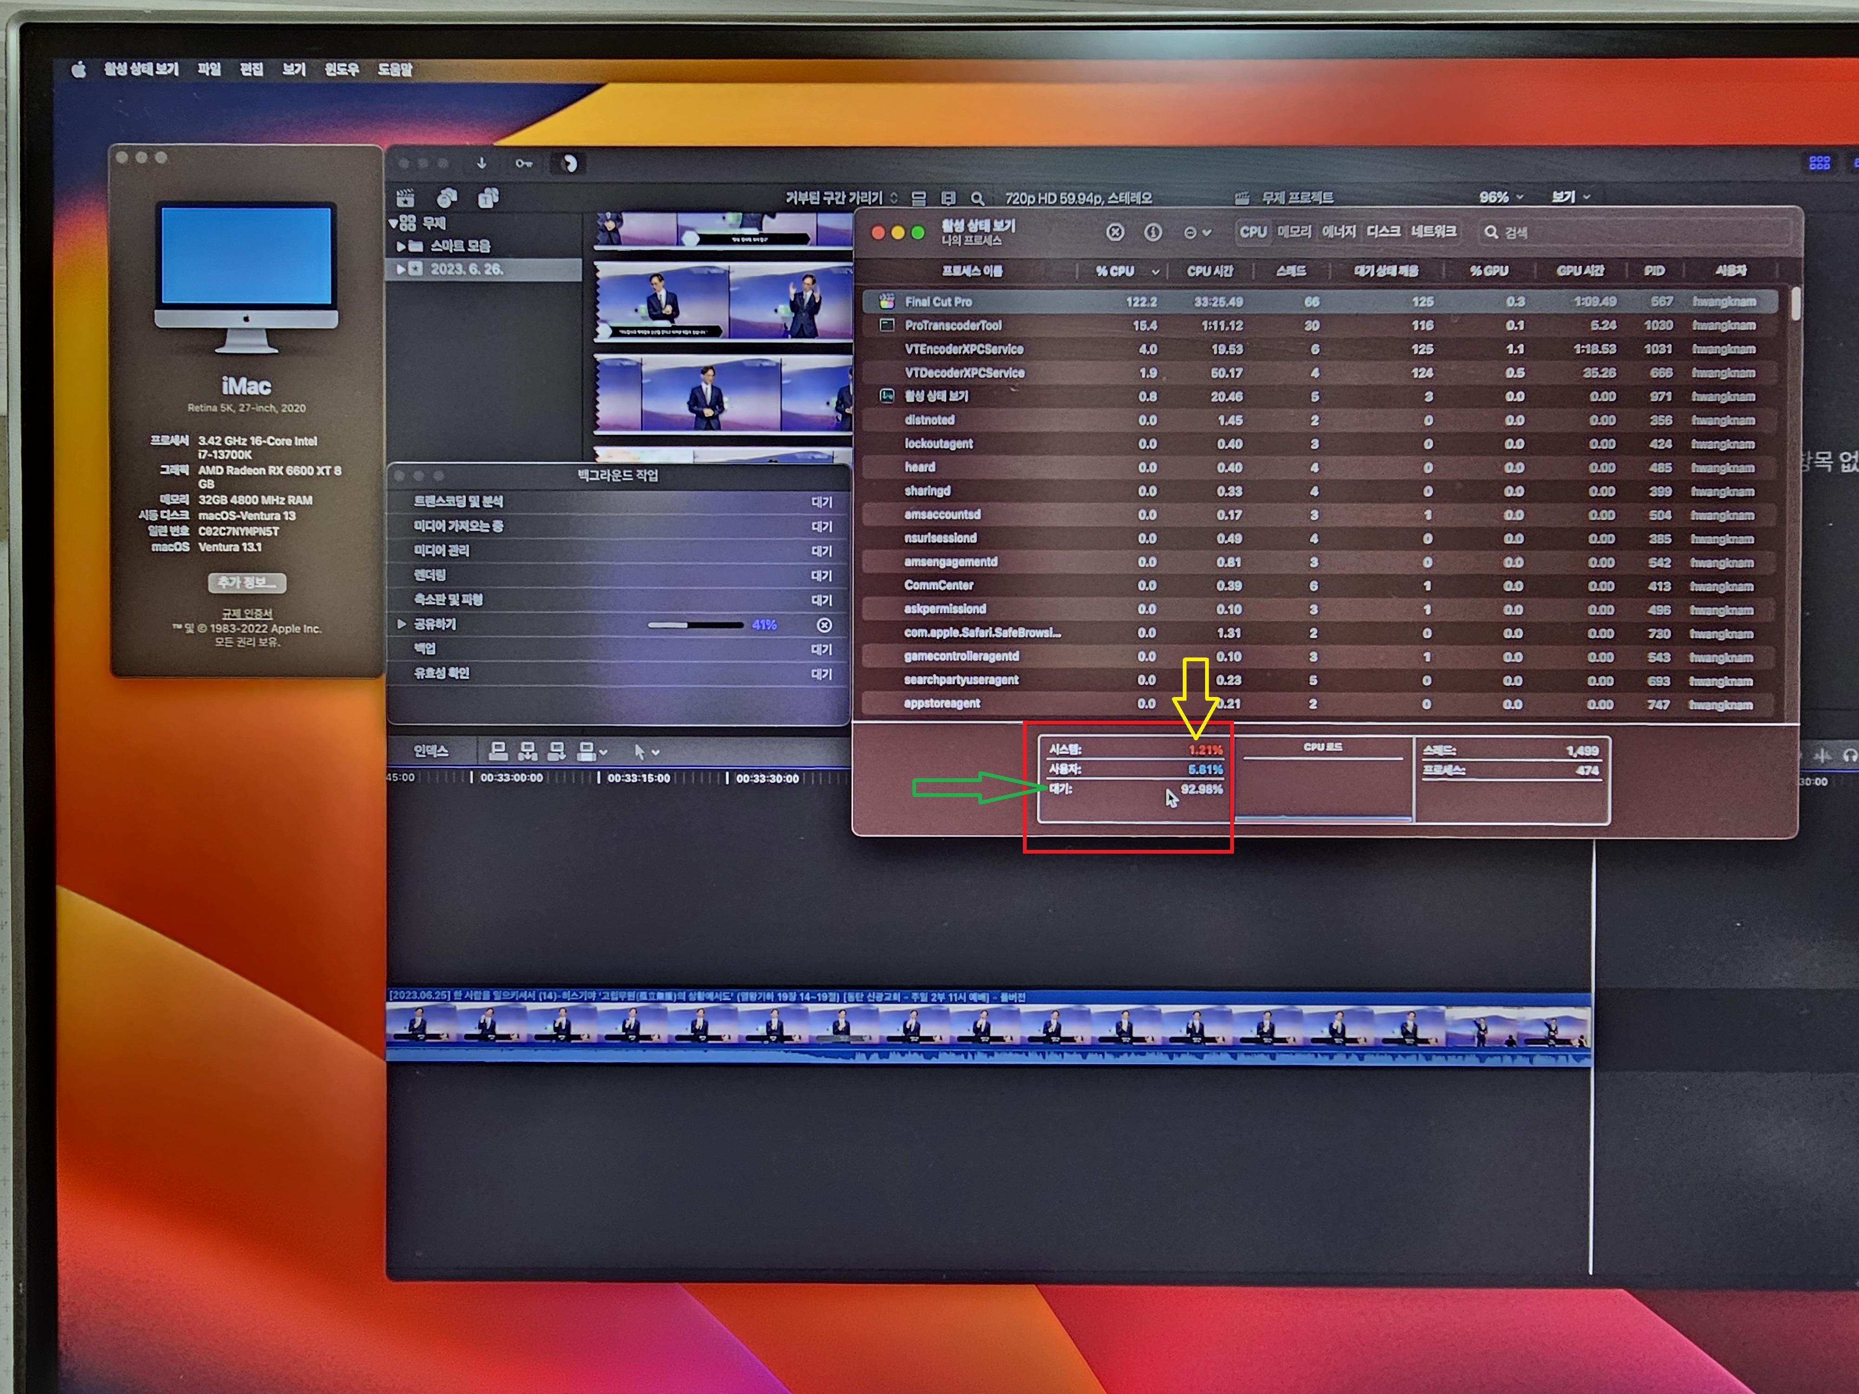Switch to the 네트워크 tab
This screenshot has height=1394, width=1859.
(x=1433, y=232)
